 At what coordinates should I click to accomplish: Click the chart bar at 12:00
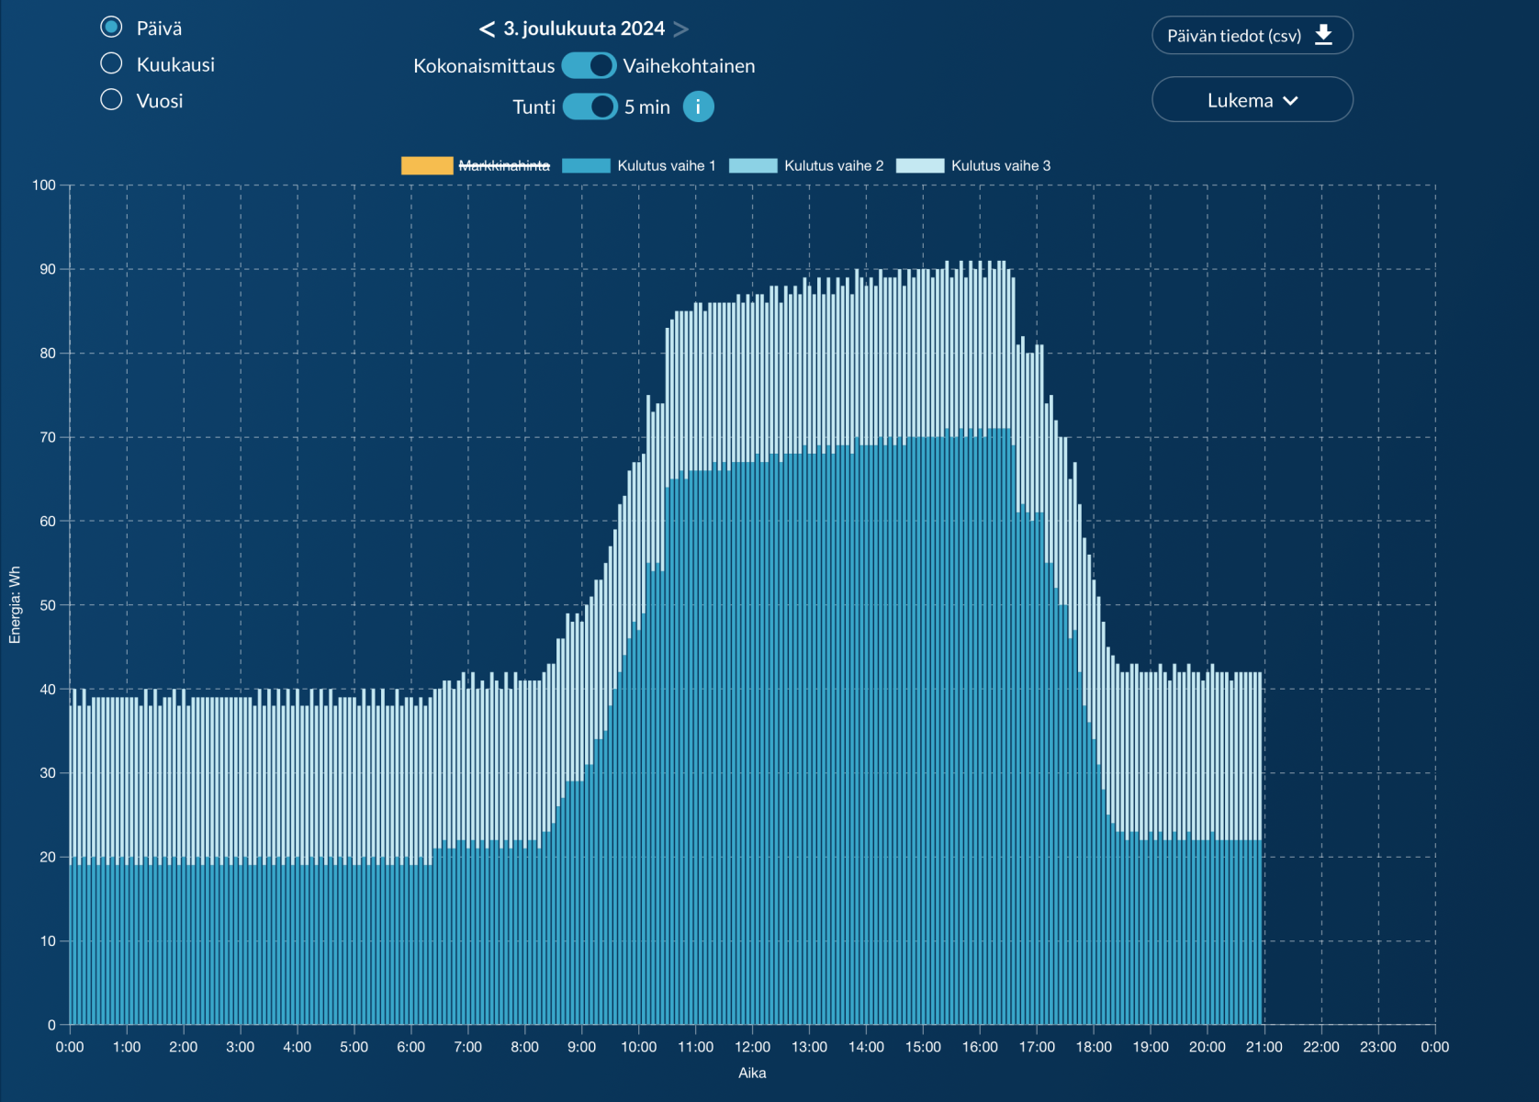753,735
